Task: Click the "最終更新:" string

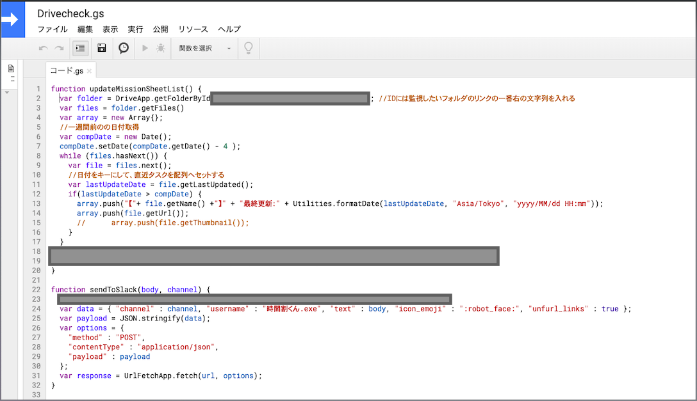Action: pos(259,203)
